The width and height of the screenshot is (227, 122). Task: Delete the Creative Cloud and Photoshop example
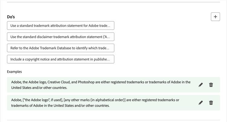(x=211, y=85)
